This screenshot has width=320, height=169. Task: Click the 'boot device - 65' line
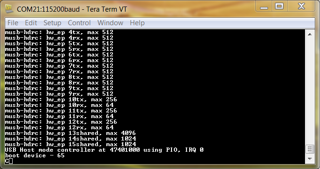(35, 155)
